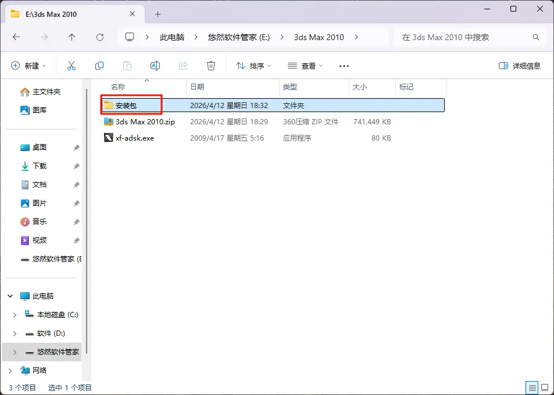Viewport: 554px width, 395px height.
Task: Switch to details list view in status bar
Action: click(532, 388)
